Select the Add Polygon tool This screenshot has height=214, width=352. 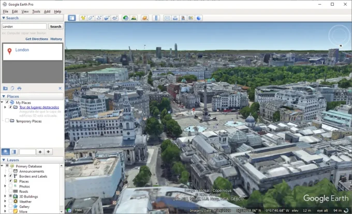[91, 18]
